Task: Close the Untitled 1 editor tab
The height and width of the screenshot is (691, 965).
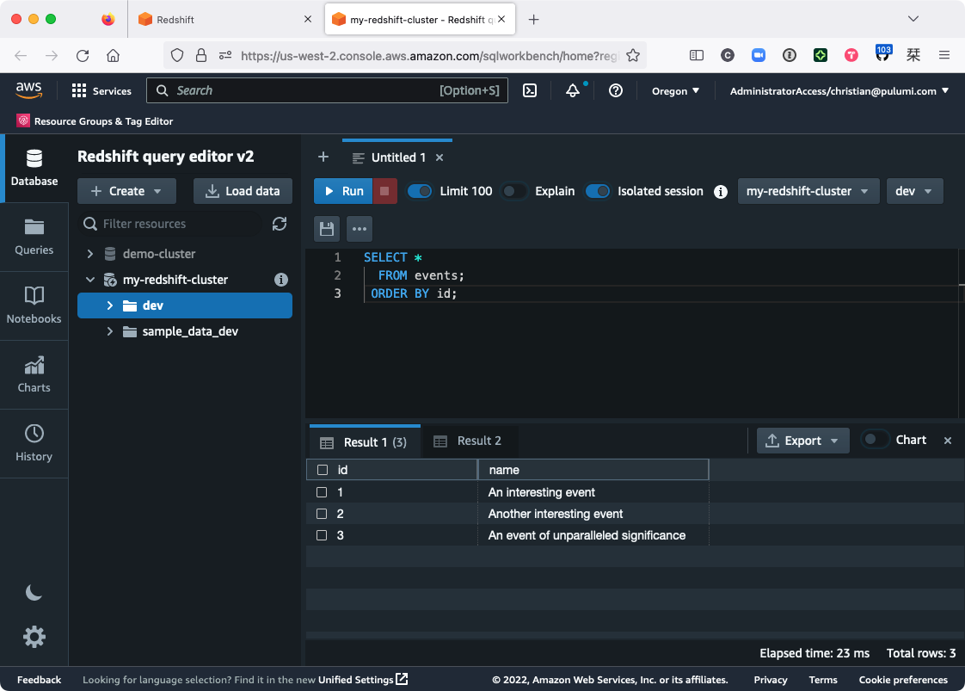Action: point(439,157)
